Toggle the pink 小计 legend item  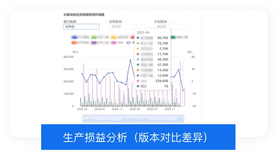(117, 43)
